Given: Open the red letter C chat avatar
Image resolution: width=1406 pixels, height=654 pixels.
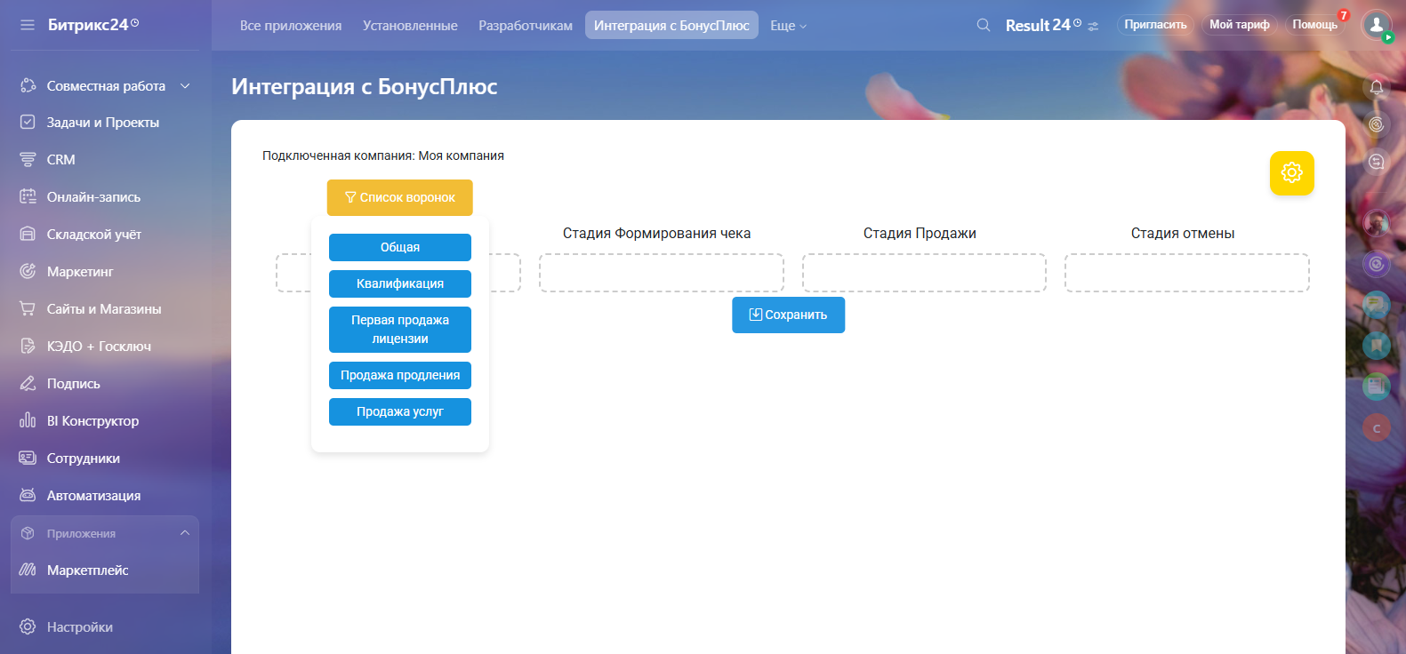Looking at the screenshot, I should coord(1377,428).
